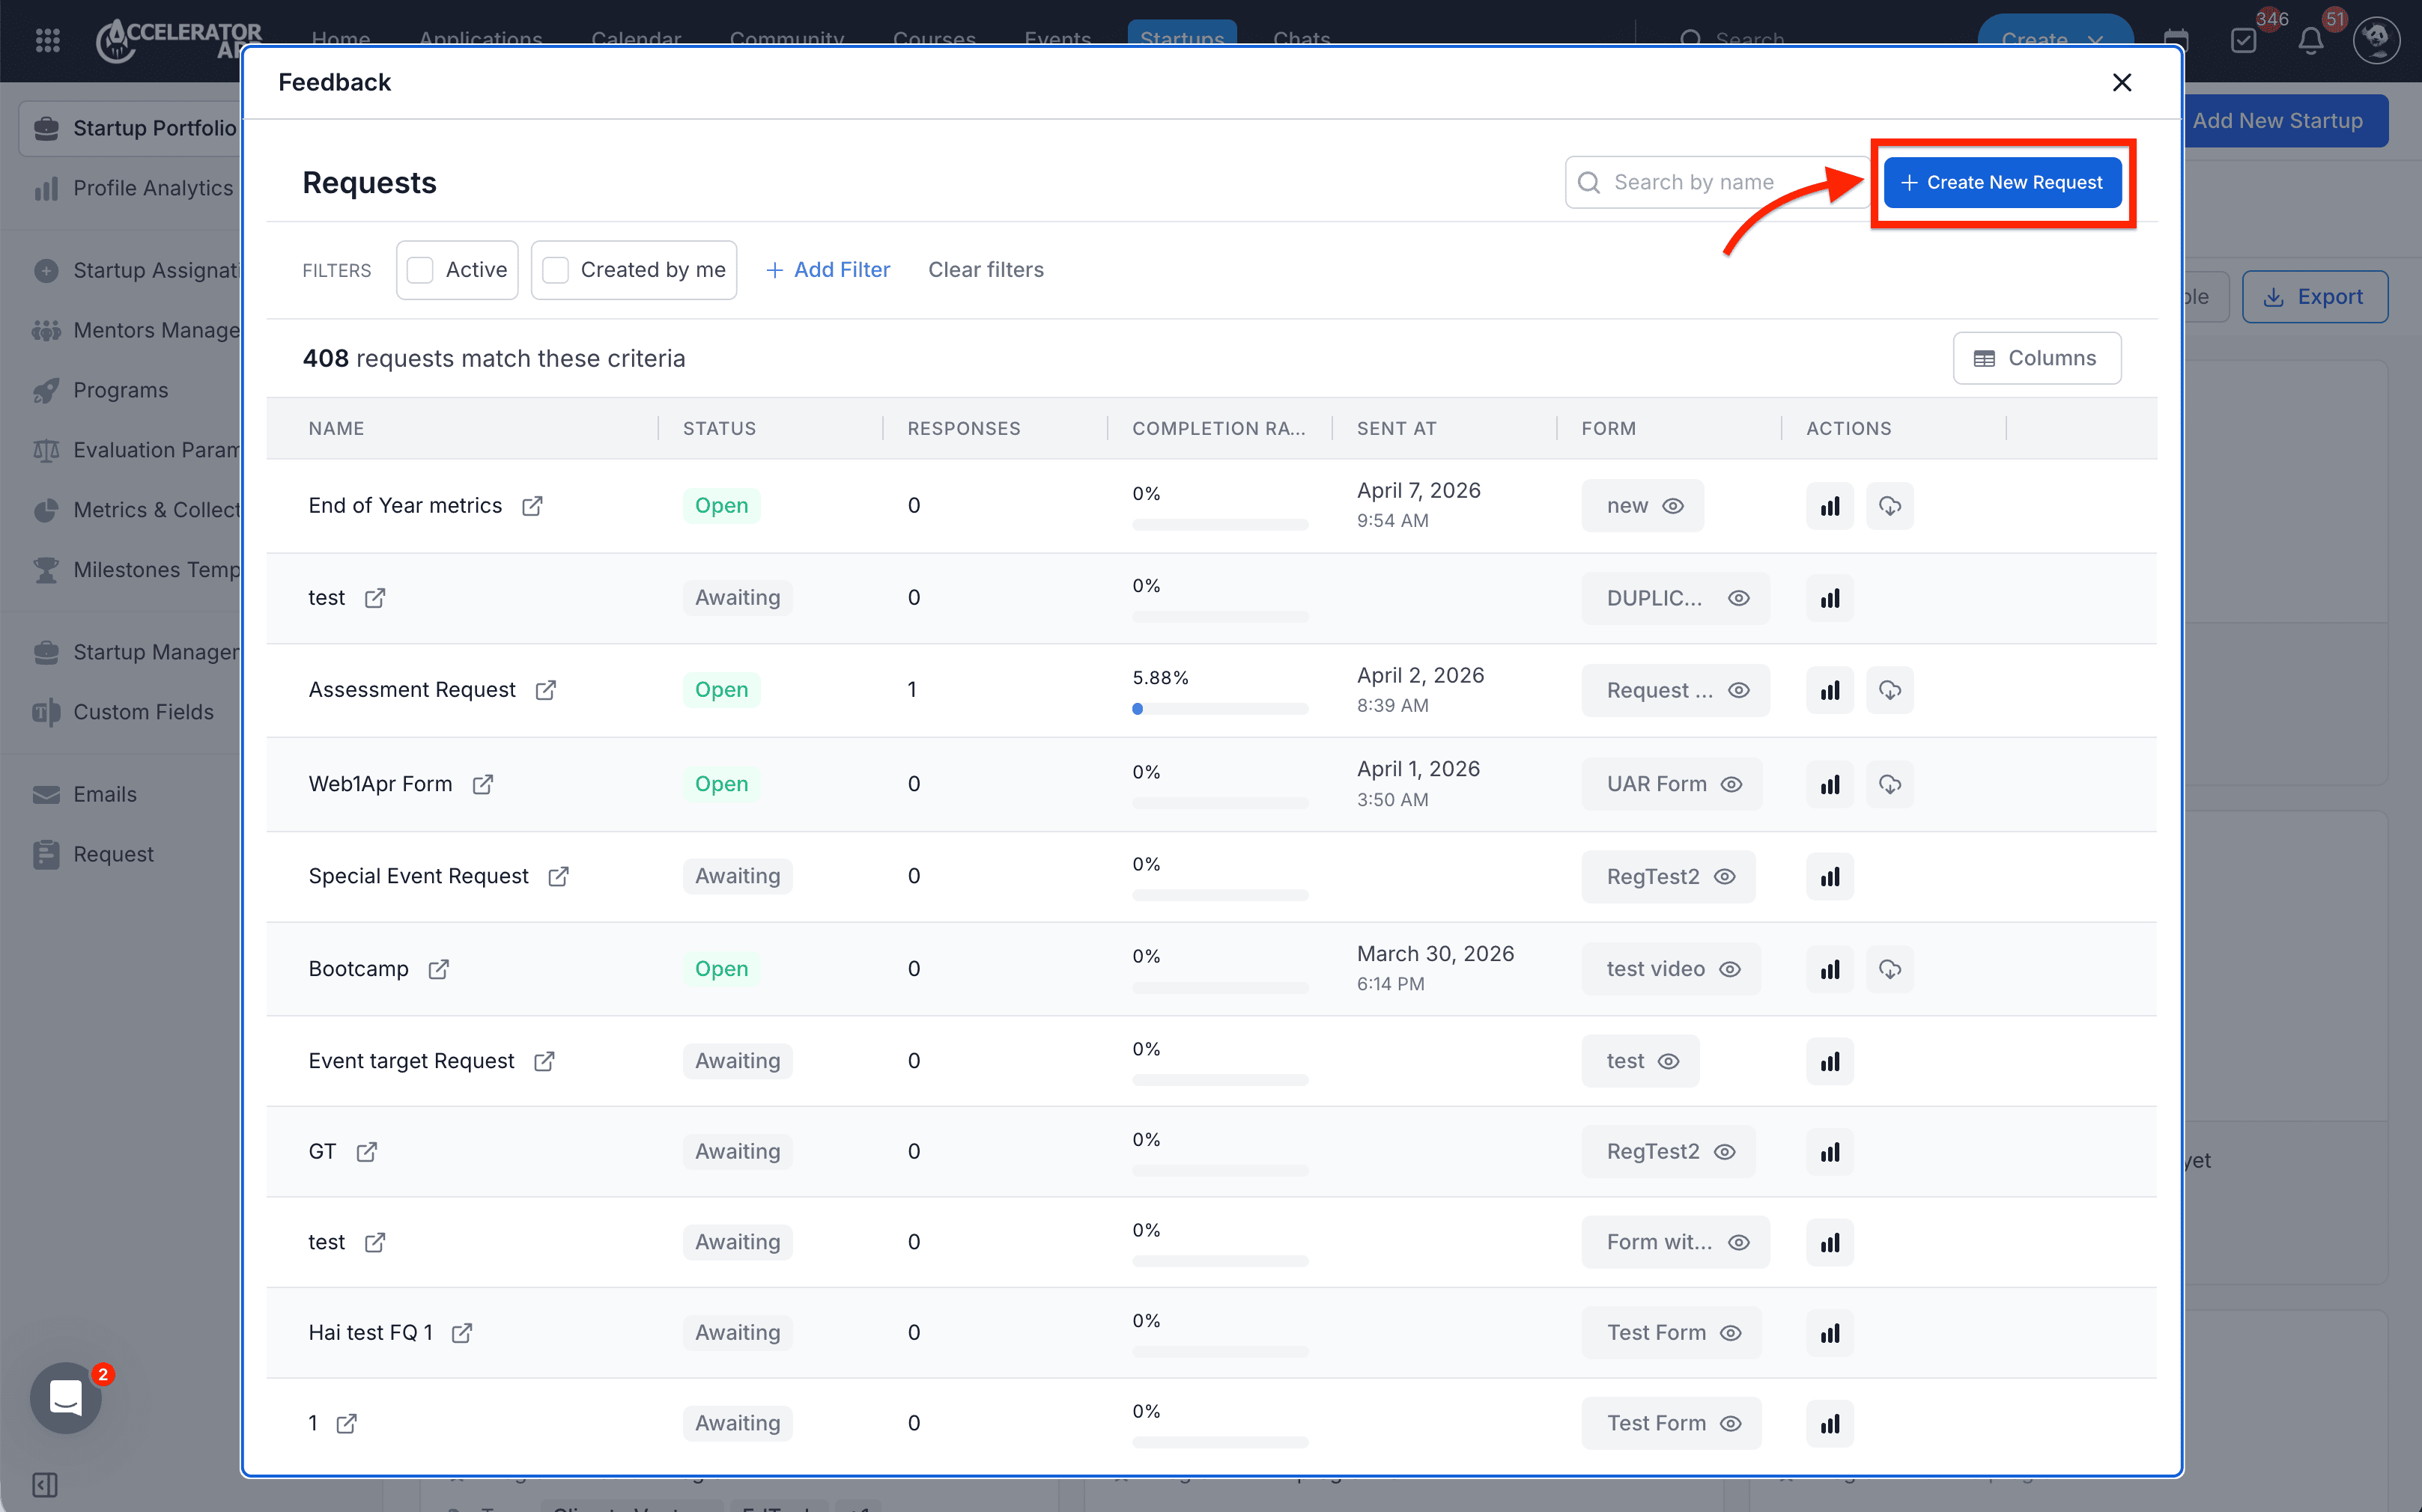The image size is (2422, 1512).
Task: Collapse sidebar using bottom-left panel icon
Action: click(45, 1484)
